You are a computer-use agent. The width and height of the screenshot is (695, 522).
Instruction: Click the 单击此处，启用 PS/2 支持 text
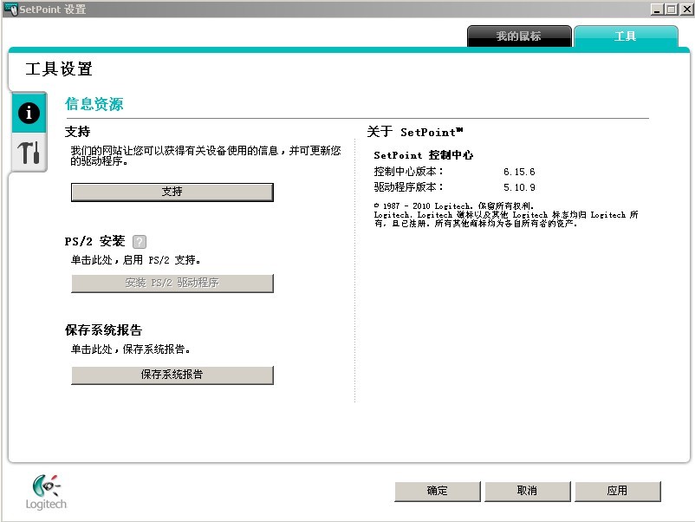[x=136, y=260]
